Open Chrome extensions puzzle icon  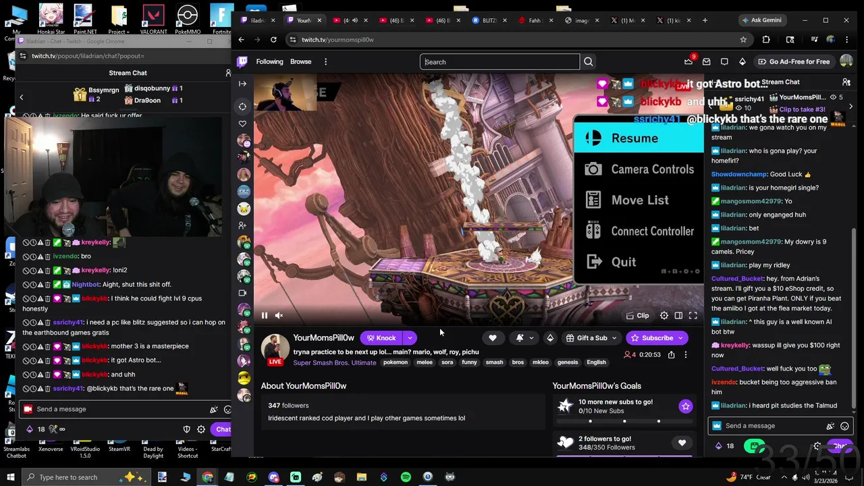pos(766,40)
